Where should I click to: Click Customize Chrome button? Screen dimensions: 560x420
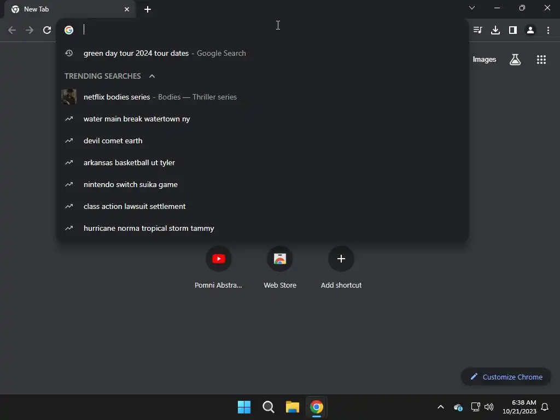coord(506,377)
